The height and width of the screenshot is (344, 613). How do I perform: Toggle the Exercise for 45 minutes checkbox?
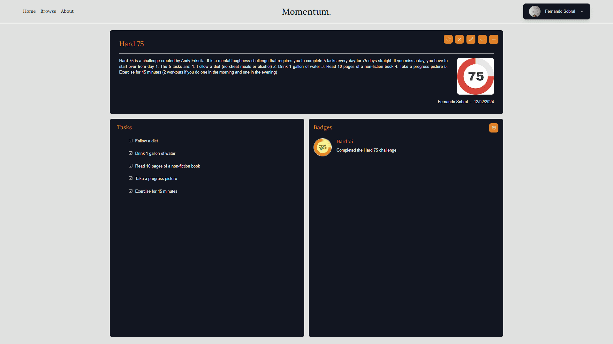[131, 191]
